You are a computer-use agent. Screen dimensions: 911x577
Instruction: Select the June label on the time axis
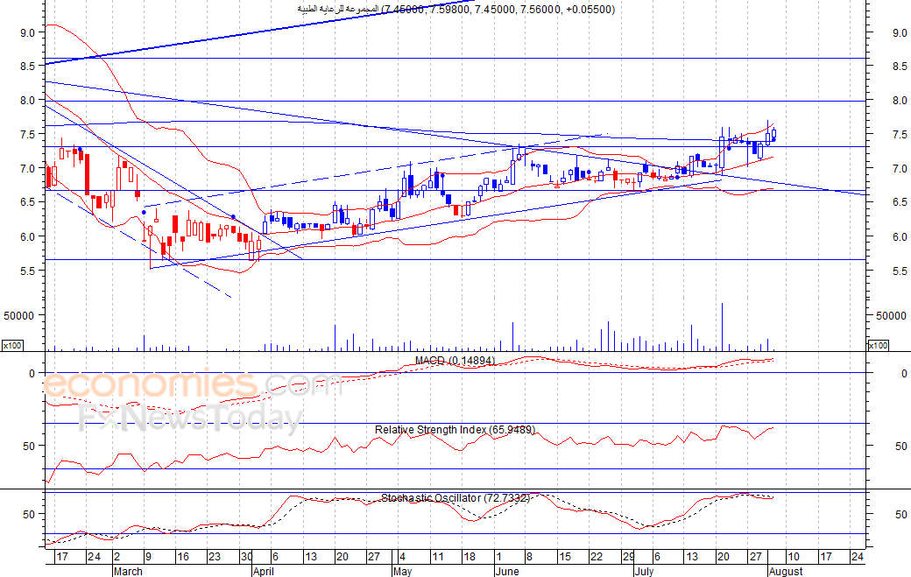click(x=506, y=571)
